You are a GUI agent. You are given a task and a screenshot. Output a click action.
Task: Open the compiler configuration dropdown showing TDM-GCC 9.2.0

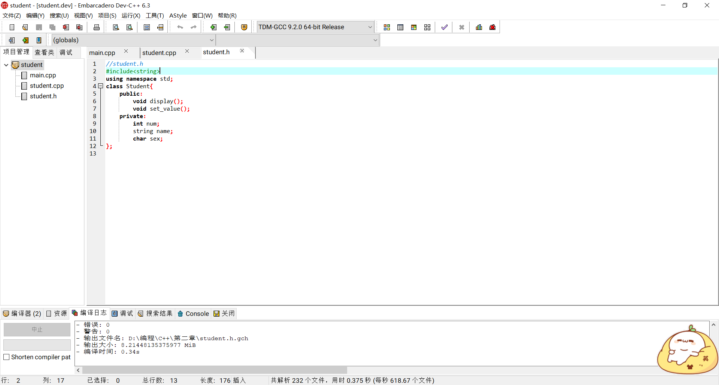[315, 27]
